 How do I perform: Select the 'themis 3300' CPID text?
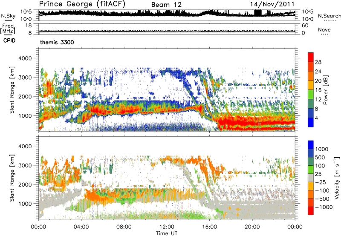coord(57,42)
